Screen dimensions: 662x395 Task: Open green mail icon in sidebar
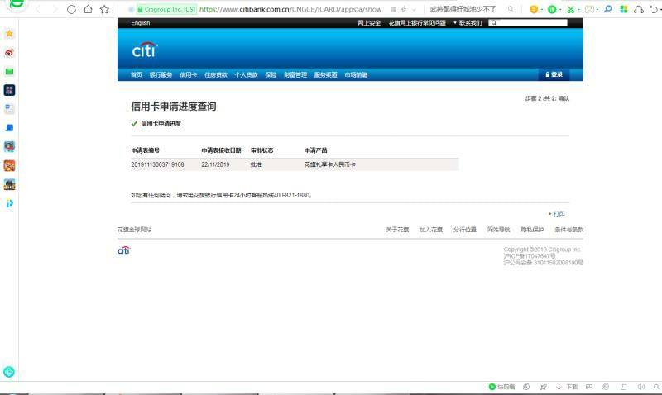9,71
